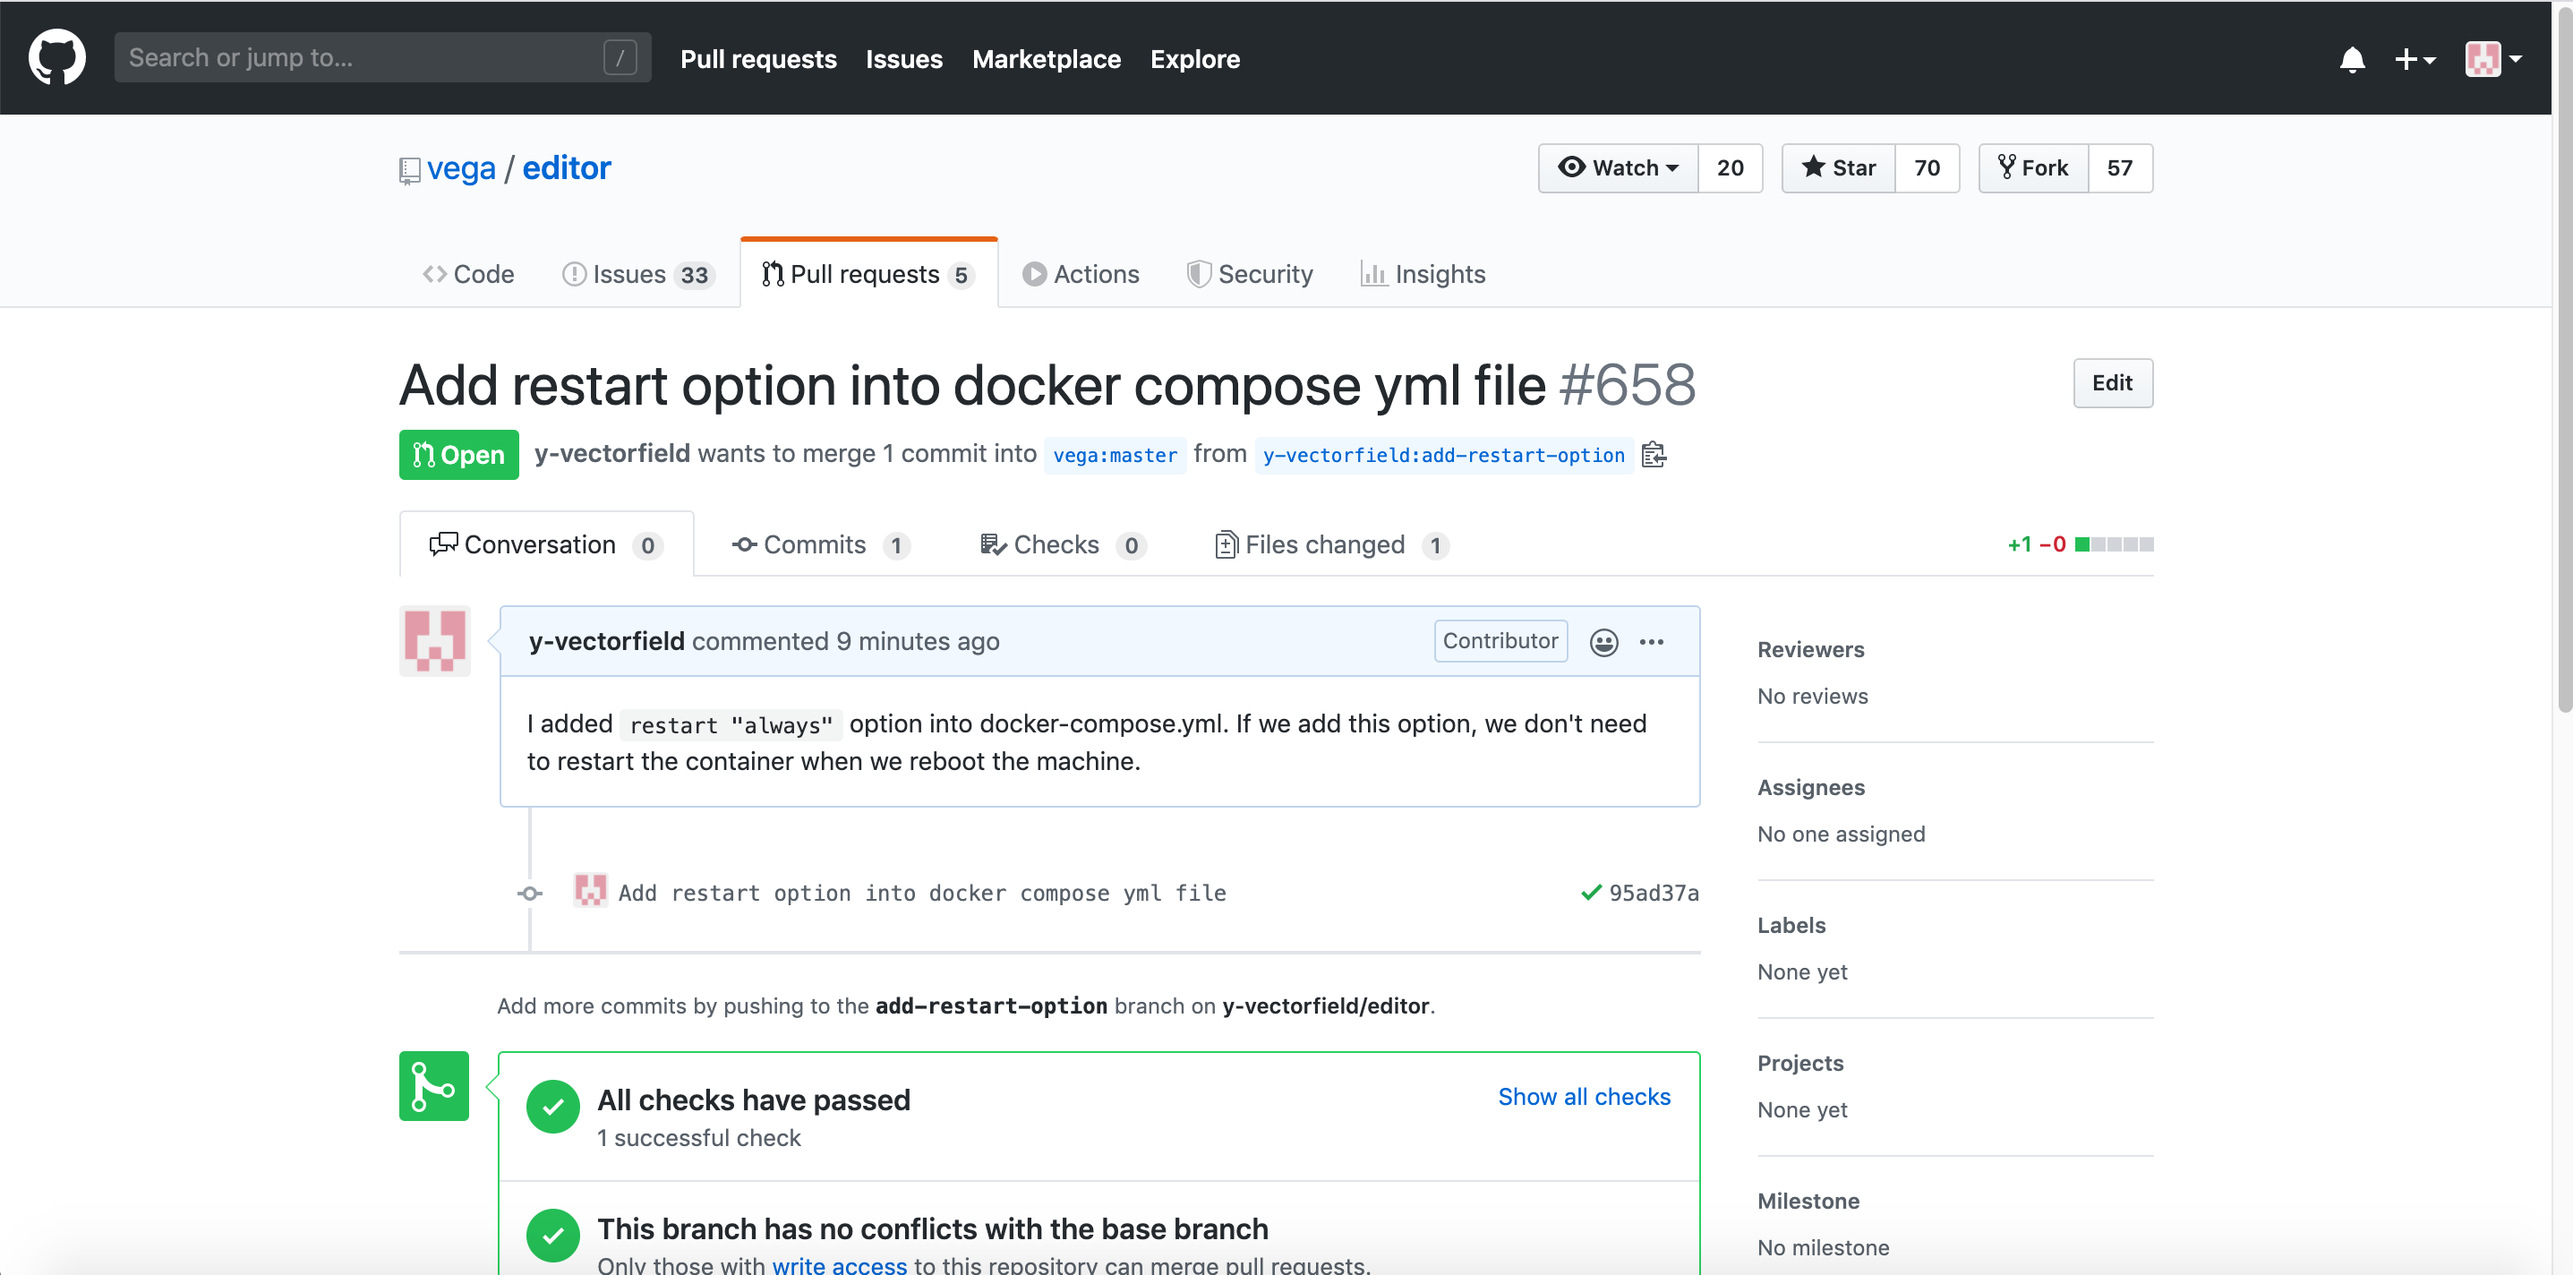Click the vega:master base branch label

tap(1115, 455)
